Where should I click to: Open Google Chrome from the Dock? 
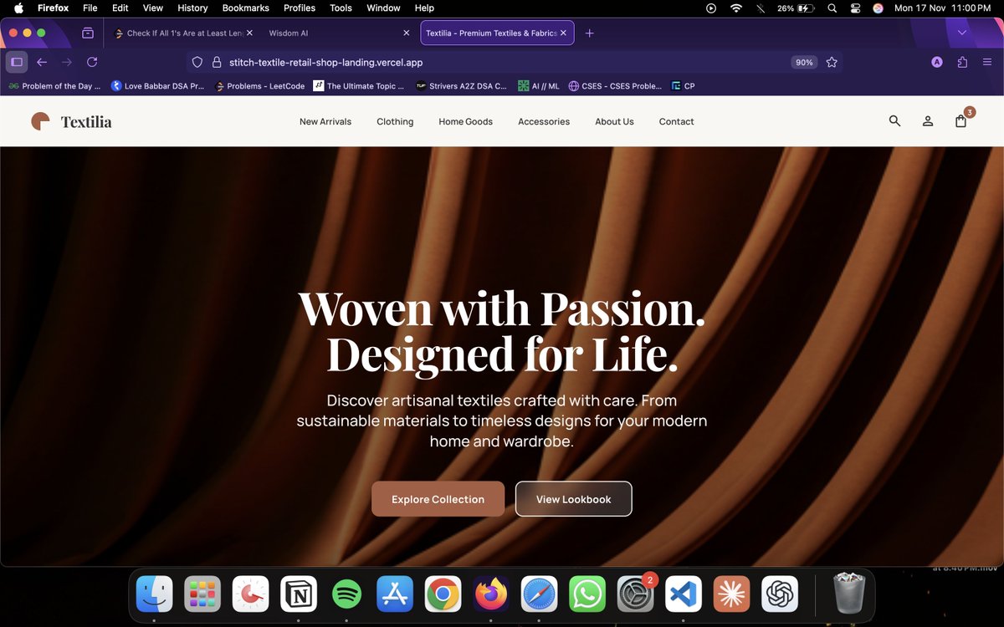(443, 594)
